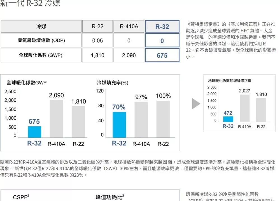Viewport: 280px width, 201px height.
Task: Click the gray right-pointing arrow between charts
Action: (196, 104)
